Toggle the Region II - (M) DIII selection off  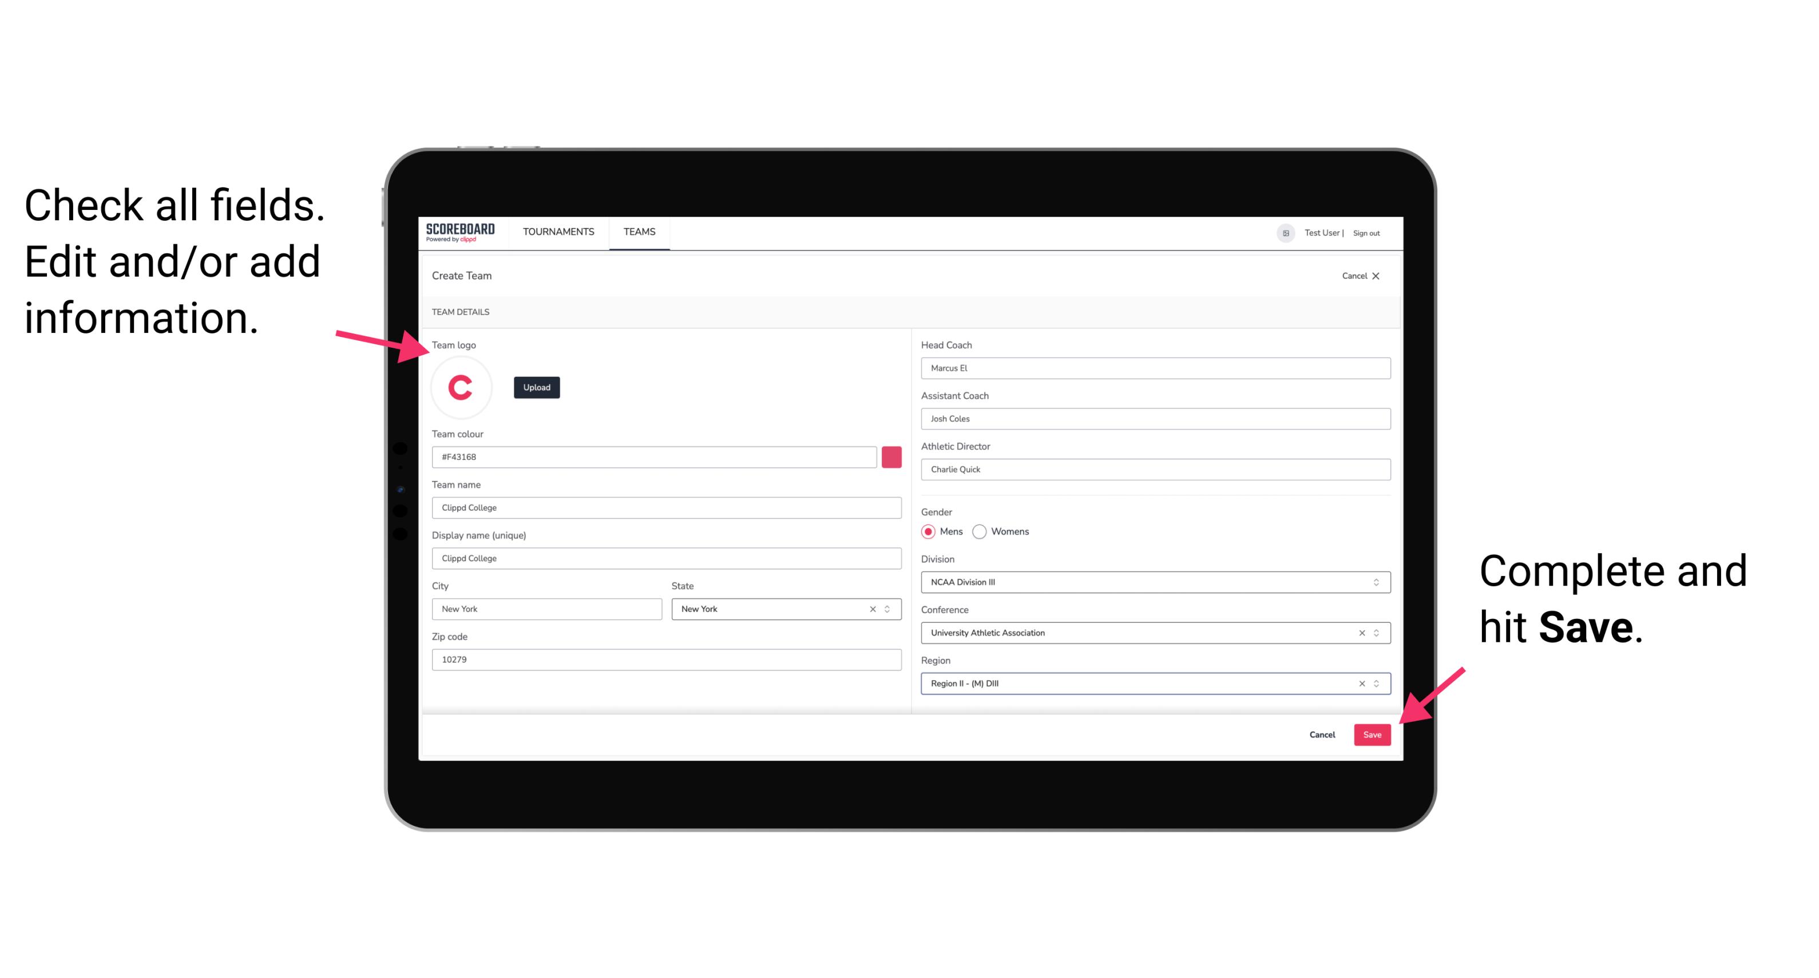pyautogui.click(x=1360, y=684)
